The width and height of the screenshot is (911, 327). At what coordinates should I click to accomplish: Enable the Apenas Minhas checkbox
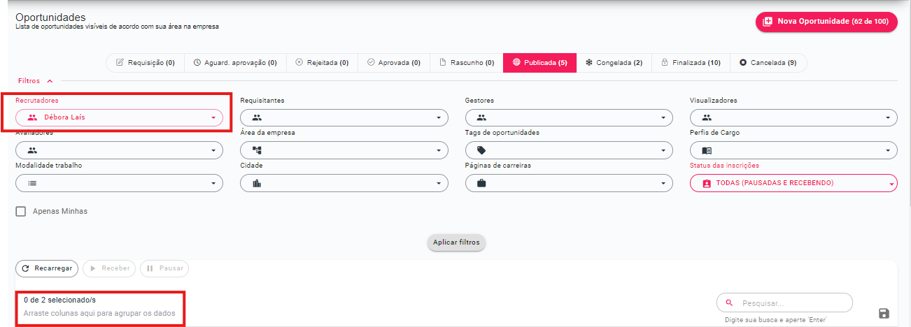[x=21, y=211]
